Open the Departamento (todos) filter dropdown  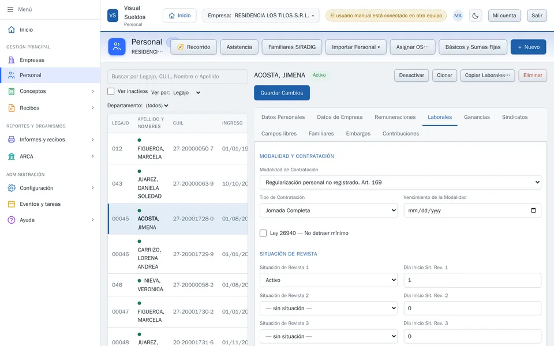(x=157, y=106)
